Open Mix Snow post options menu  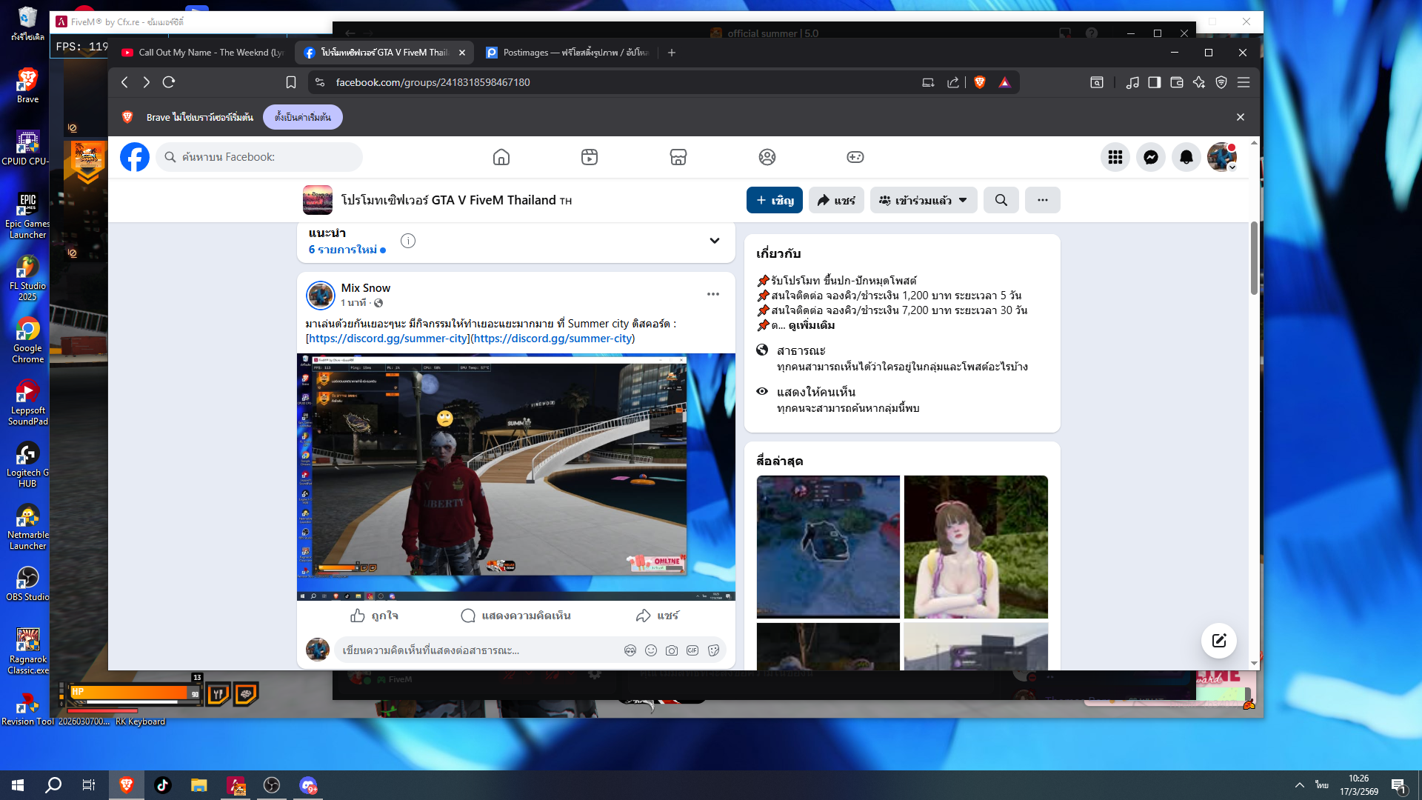[x=712, y=294]
